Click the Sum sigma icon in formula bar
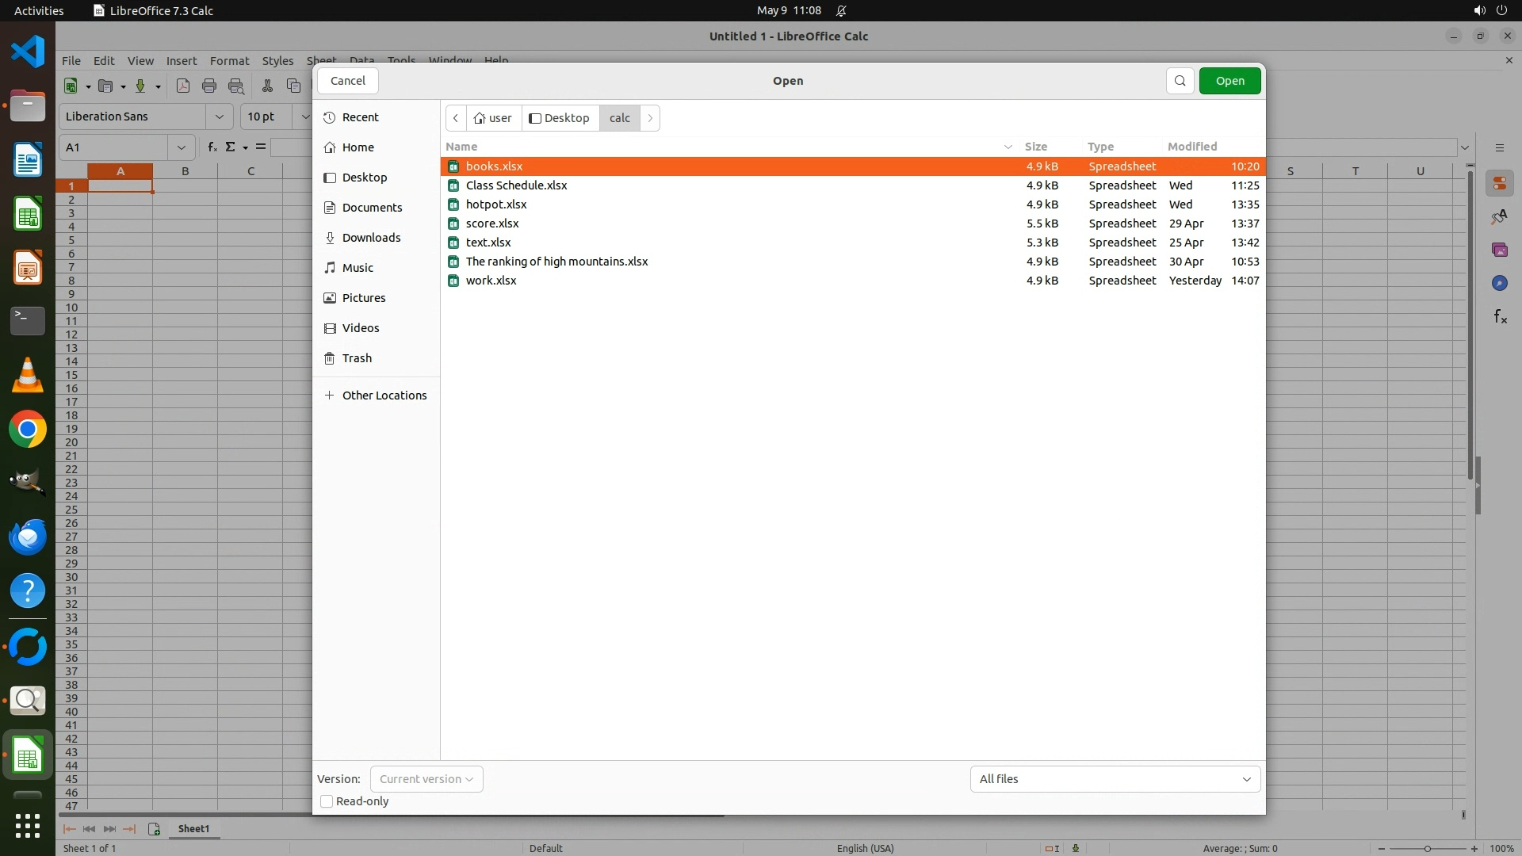 click(231, 147)
